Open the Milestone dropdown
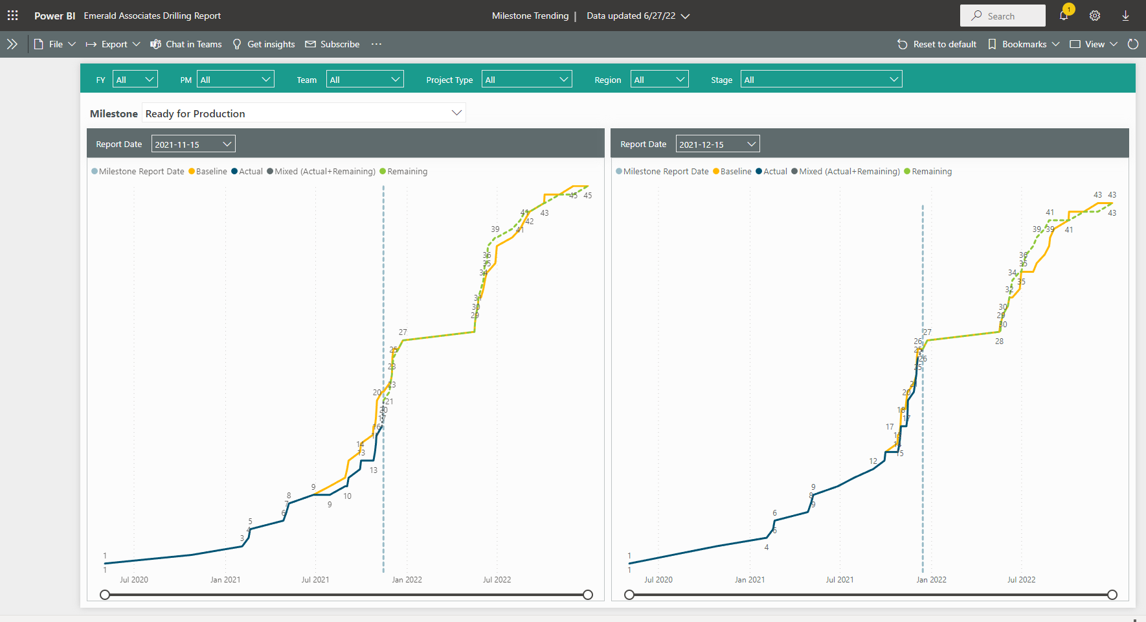Screen dimensions: 1146x622 click(304, 113)
